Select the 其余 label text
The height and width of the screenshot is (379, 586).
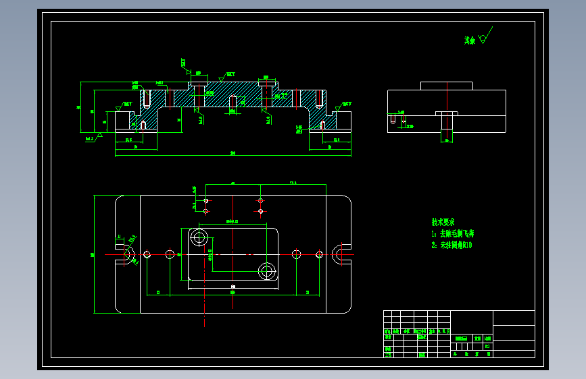tap(469, 40)
